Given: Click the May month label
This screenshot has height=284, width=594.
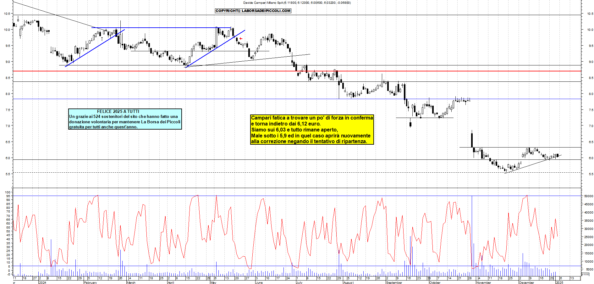Looking at the screenshot, I should 213,282.
